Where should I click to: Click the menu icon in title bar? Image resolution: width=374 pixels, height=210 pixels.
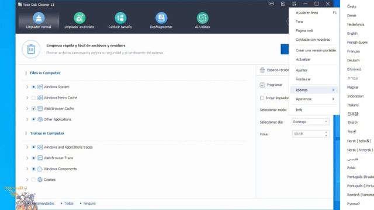294,4
